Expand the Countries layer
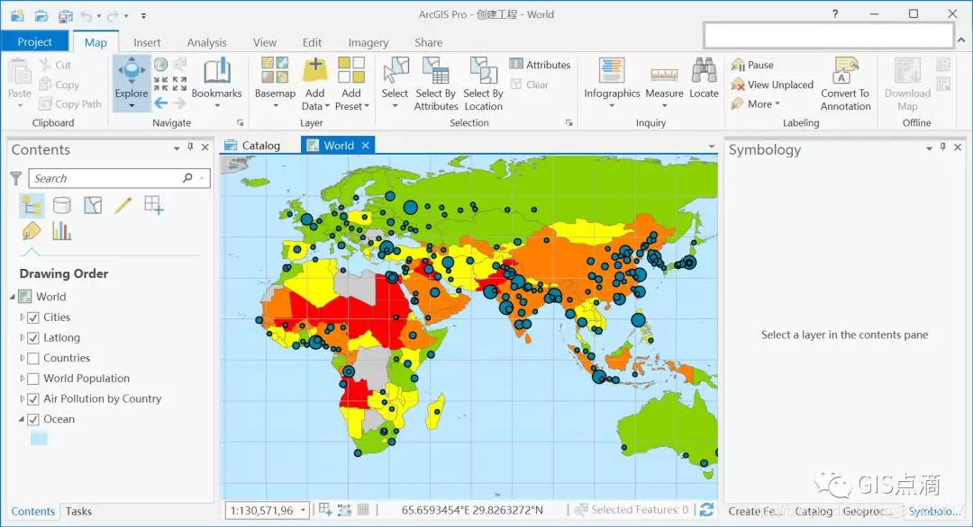Screen dimensions: 973x527 point(23,358)
